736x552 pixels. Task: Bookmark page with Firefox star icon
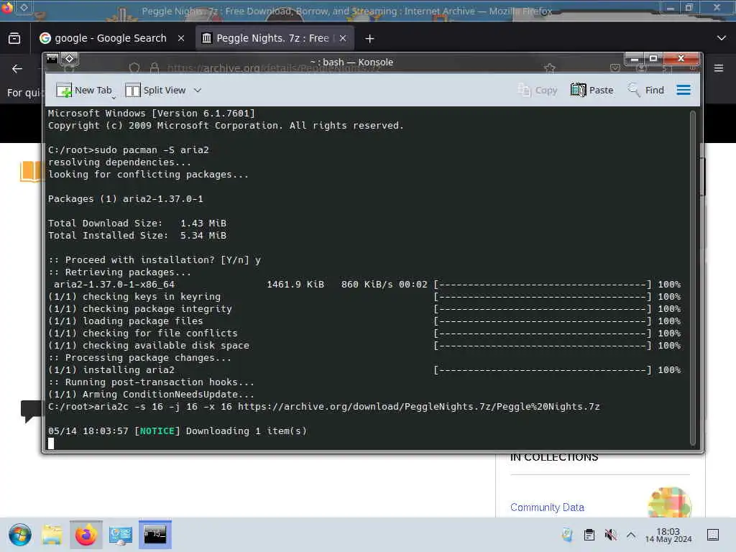pyautogui.click(x=550, y=68)
